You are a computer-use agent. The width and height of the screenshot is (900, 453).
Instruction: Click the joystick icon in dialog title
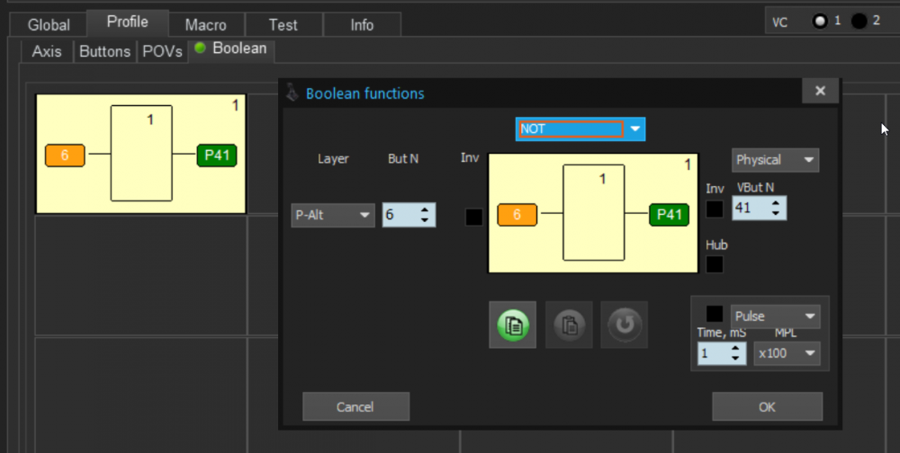tap(292, 93)
